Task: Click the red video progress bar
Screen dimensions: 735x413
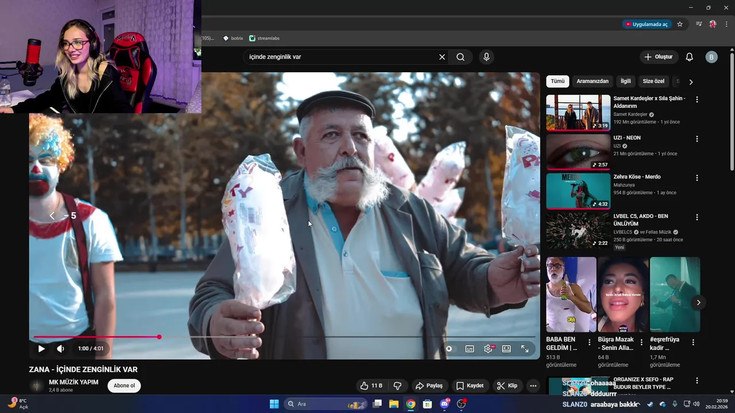Action: pos(96,337)
